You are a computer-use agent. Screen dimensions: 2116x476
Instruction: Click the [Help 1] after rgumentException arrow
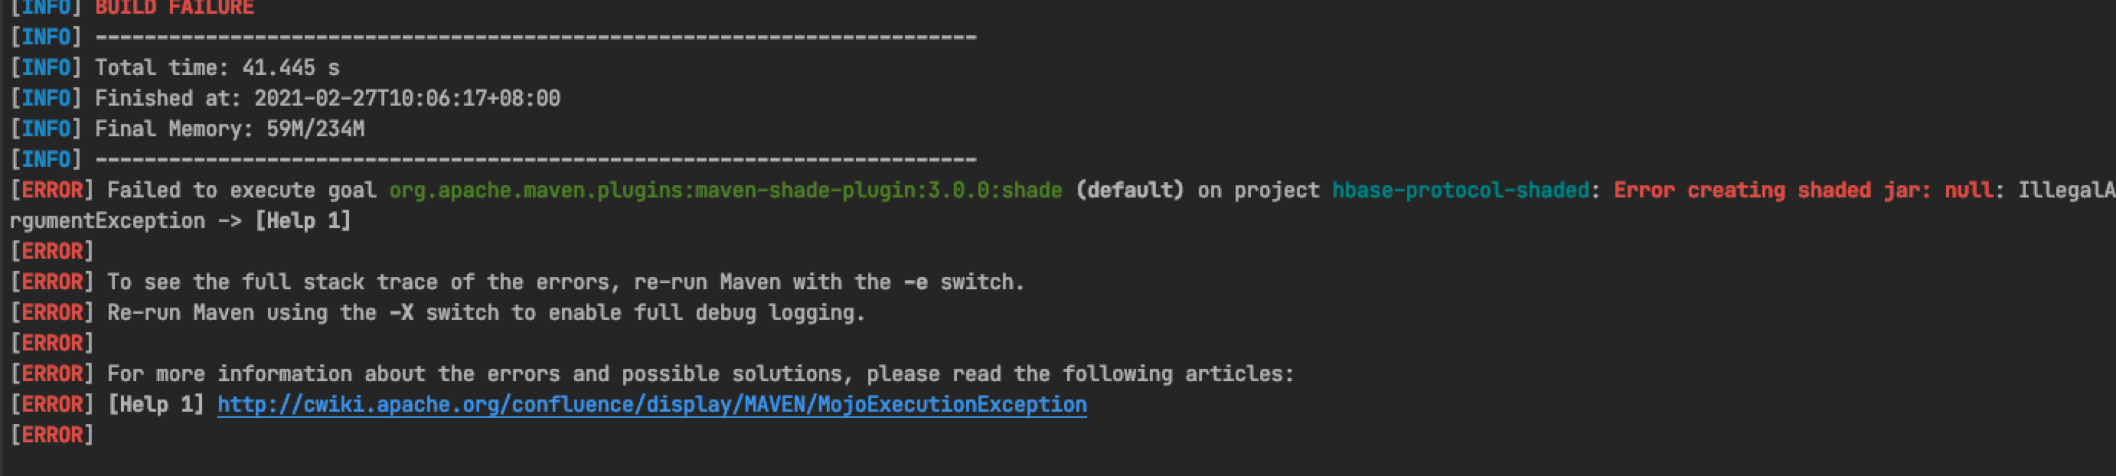click(x=303, y=220)
